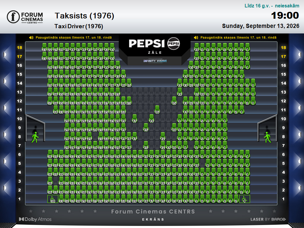304x228 pixels.
Task: Choose seat 14 in row 13
Action: pyautogui.click(x=180, y=92)
